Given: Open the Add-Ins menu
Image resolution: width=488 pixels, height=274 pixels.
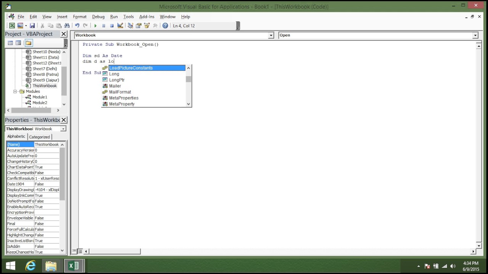Looking at the screenshot, I should pyautogui.click(x=147, y=17).
